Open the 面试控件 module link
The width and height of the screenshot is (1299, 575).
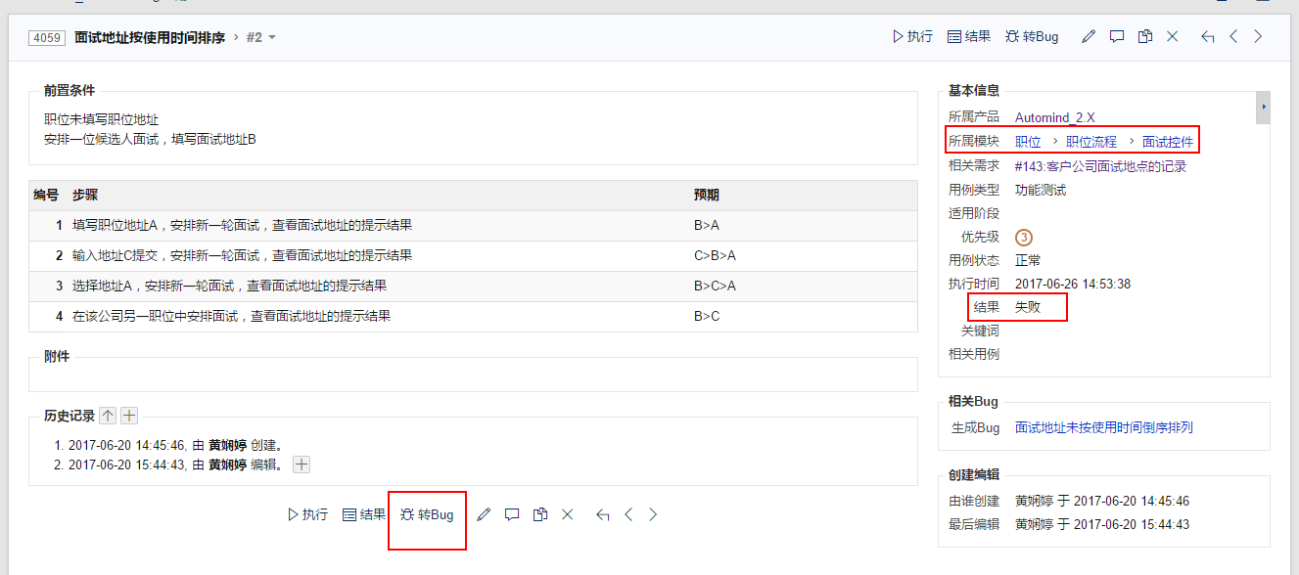1168,142
